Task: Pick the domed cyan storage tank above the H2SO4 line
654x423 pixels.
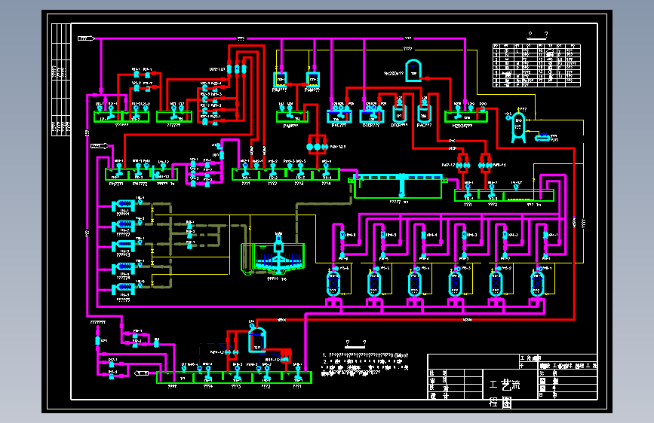Action: click(413, 70)
